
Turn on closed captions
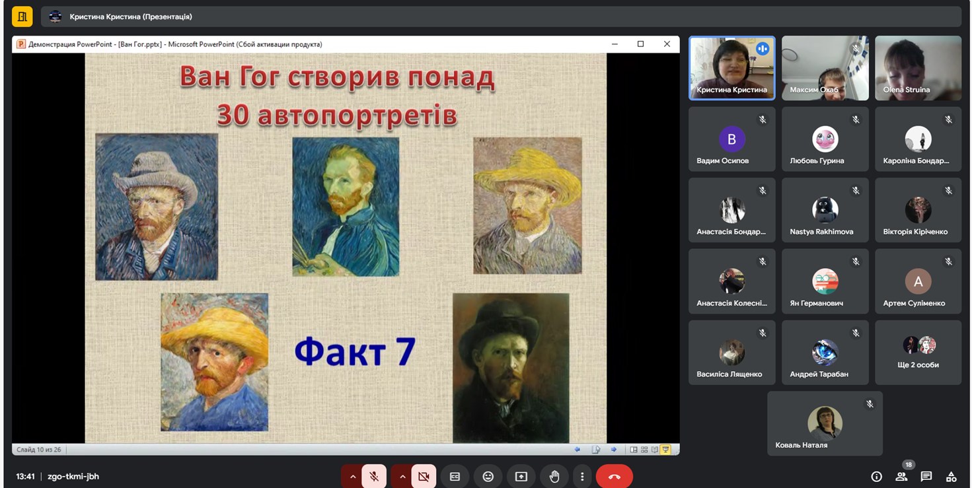pyautogui.click(x=455, y=476)
